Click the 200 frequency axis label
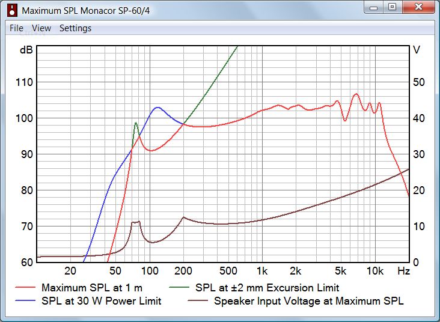The image size is (440, 322). coord(183,271)
